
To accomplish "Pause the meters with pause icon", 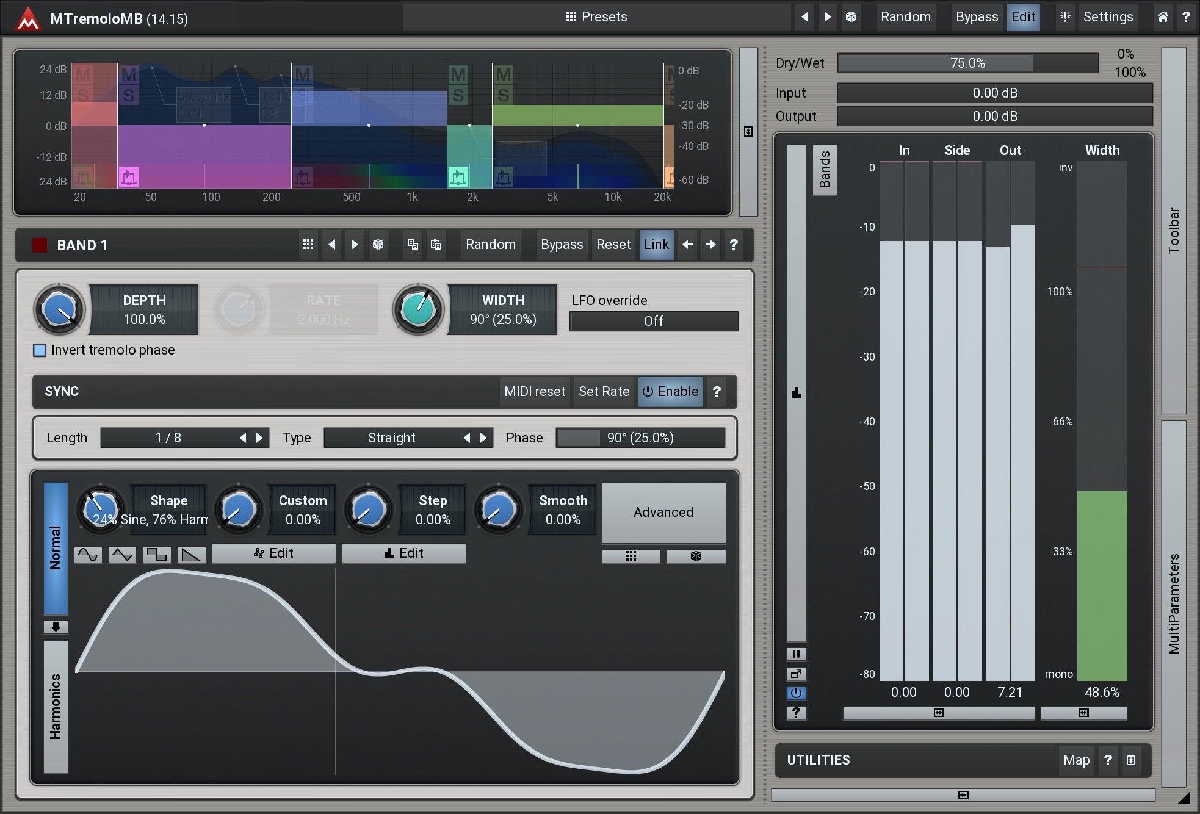I will pos(796,654).
